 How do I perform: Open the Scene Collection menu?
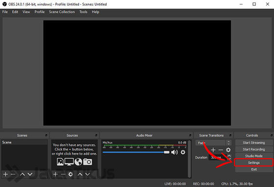click(62, 12)
